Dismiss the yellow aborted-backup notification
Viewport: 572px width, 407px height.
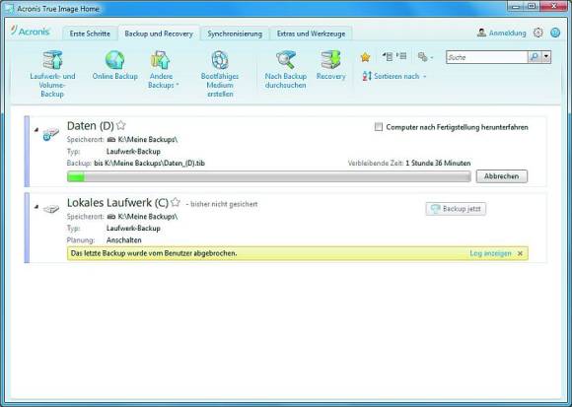pyautogui.click(x=520, y=253)
